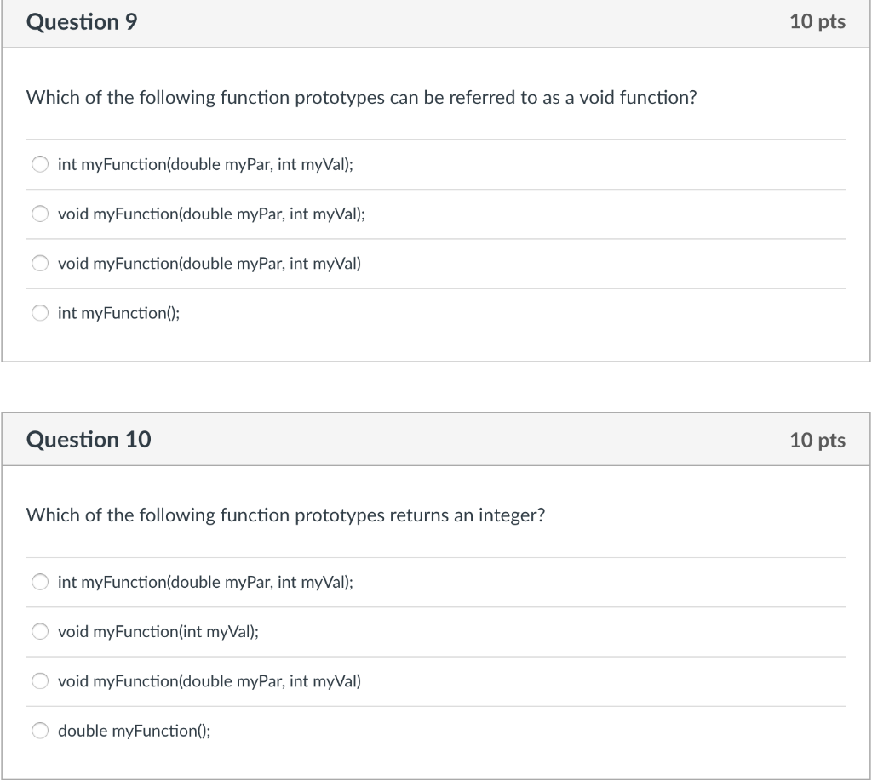
Task: Click 'double myFunction();' answer text
Action: coord(134,731)
